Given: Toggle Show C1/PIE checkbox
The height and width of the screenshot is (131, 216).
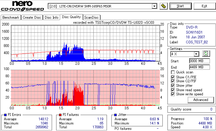Looking at the screenshot, I should 173,77.
